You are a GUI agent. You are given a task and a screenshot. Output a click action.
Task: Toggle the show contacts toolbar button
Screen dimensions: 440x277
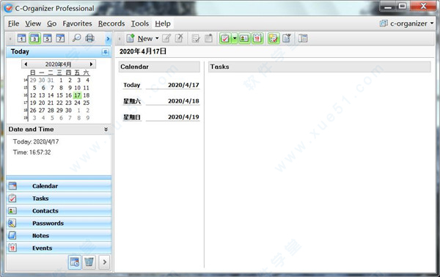(x=244, y=38)
